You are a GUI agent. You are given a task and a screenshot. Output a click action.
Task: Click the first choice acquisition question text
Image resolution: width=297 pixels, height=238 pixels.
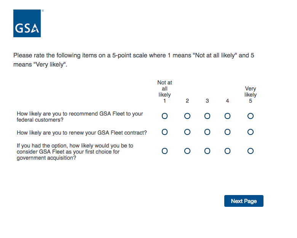pyautogui.click(x=75, y=151)
